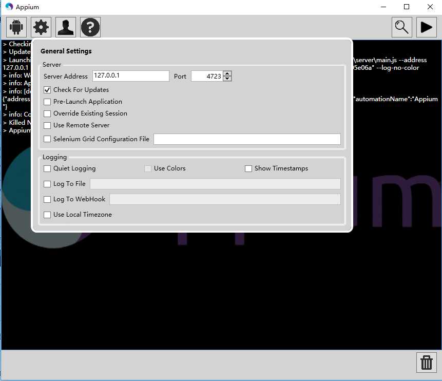The height and width of the screenshot is (381, 442).
Task: Enable Selenium Grid Configuration File checkbox
Action: tap(47, 139)
